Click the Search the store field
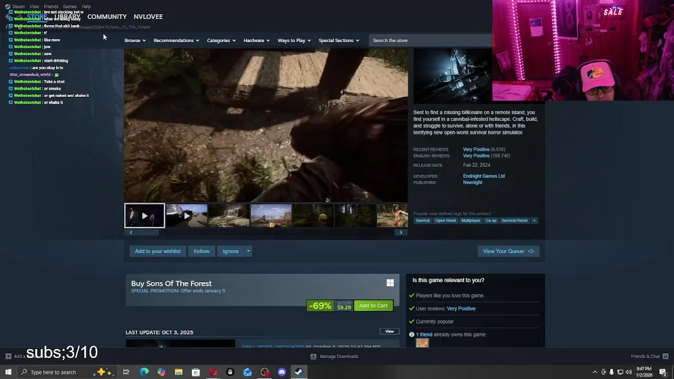Image resolution: width=674 pixels, height=379 pixels. (430, 41)
